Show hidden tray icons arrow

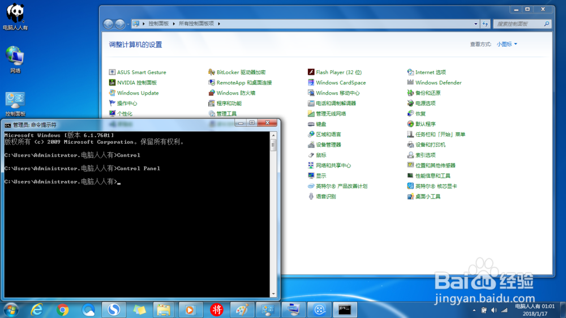tap(474, 310)
